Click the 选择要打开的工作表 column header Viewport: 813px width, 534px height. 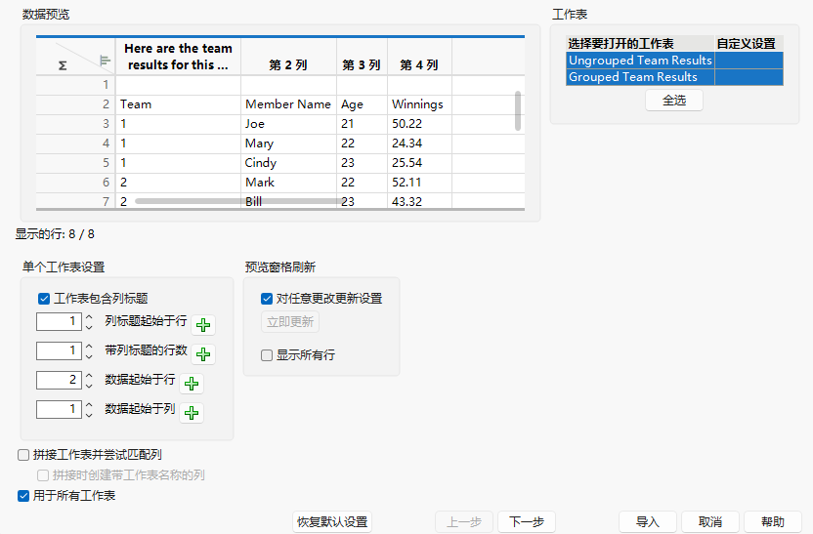coord(640,44)
